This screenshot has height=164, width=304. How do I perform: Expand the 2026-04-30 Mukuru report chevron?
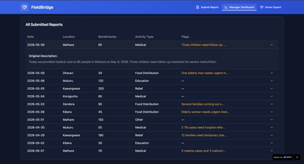tap(272, 127)
